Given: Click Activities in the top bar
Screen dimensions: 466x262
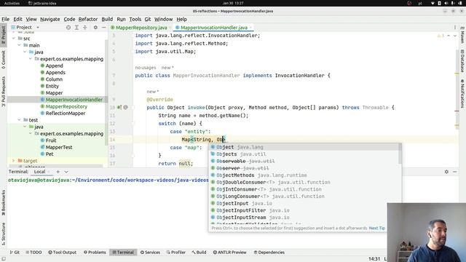Looking at the screenshot, I should [12, 3].
